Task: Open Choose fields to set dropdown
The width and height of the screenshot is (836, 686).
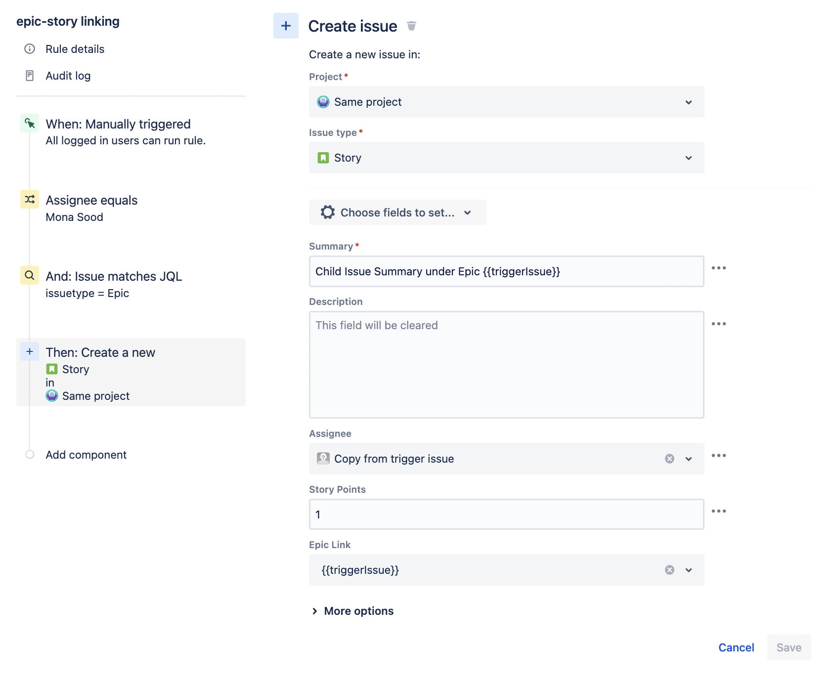Action: [397, 213]
